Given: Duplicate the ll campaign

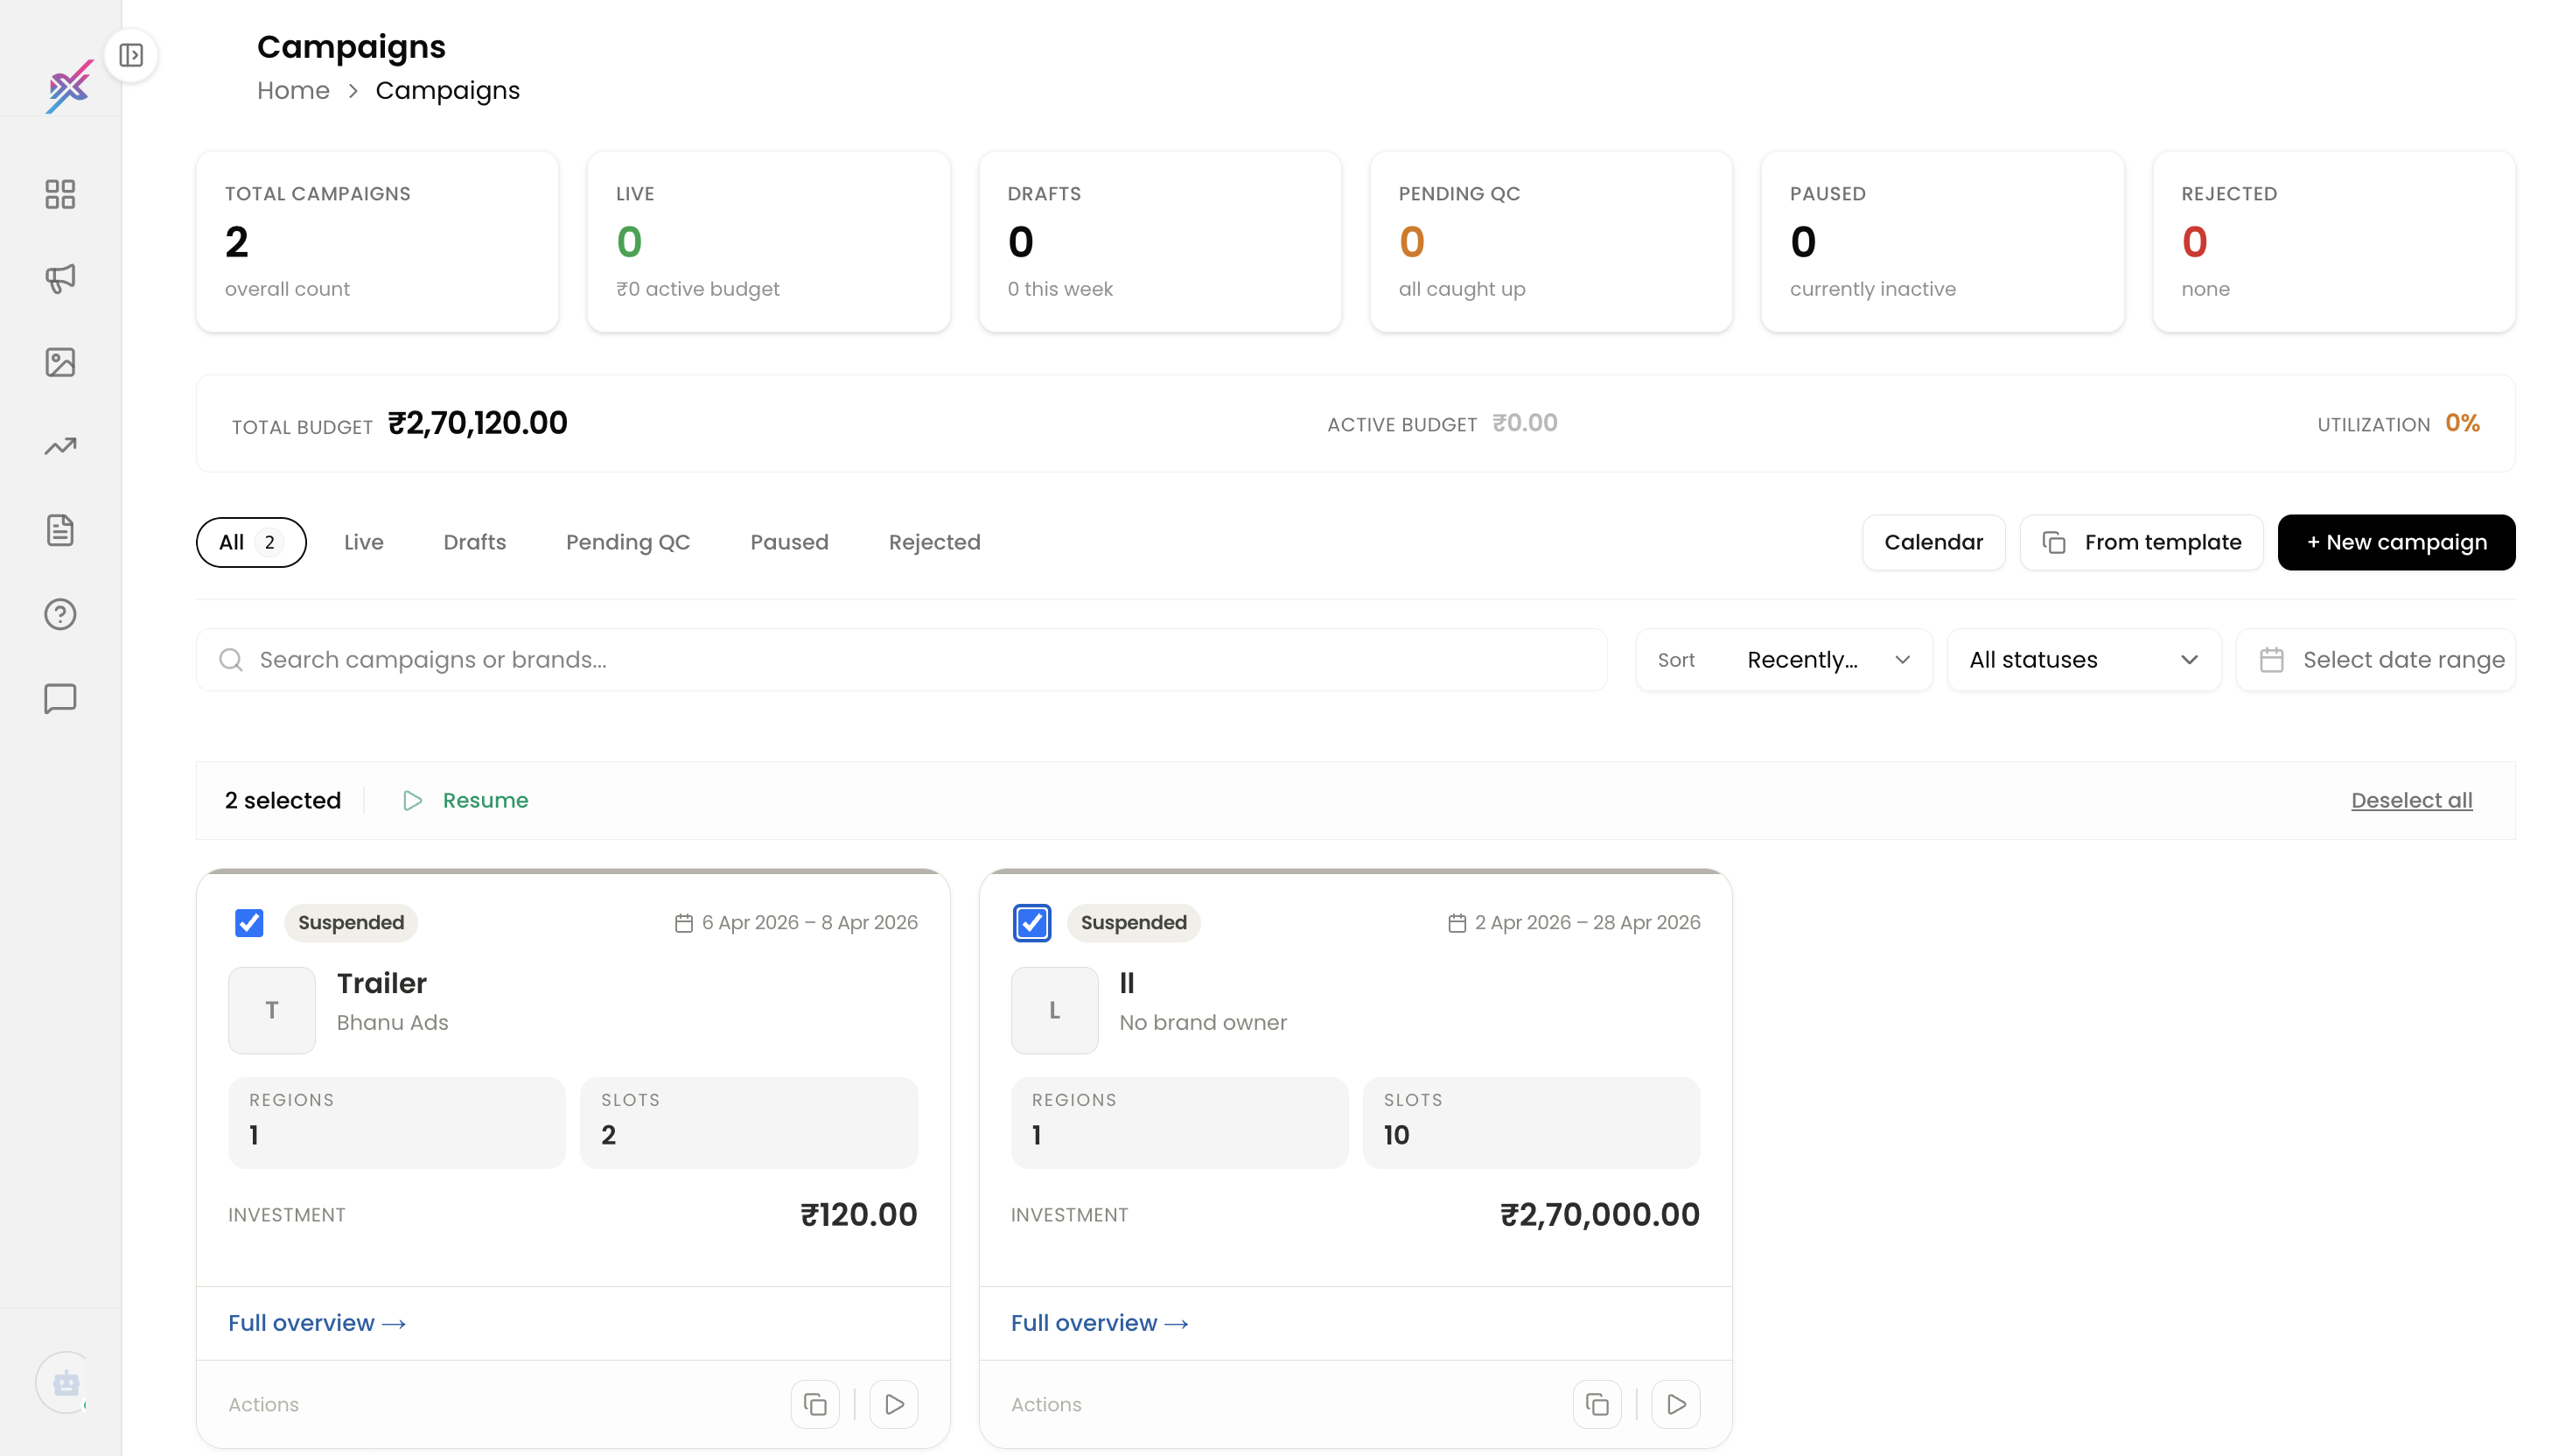Looking at the screenshot, I should point(1597,1404).
